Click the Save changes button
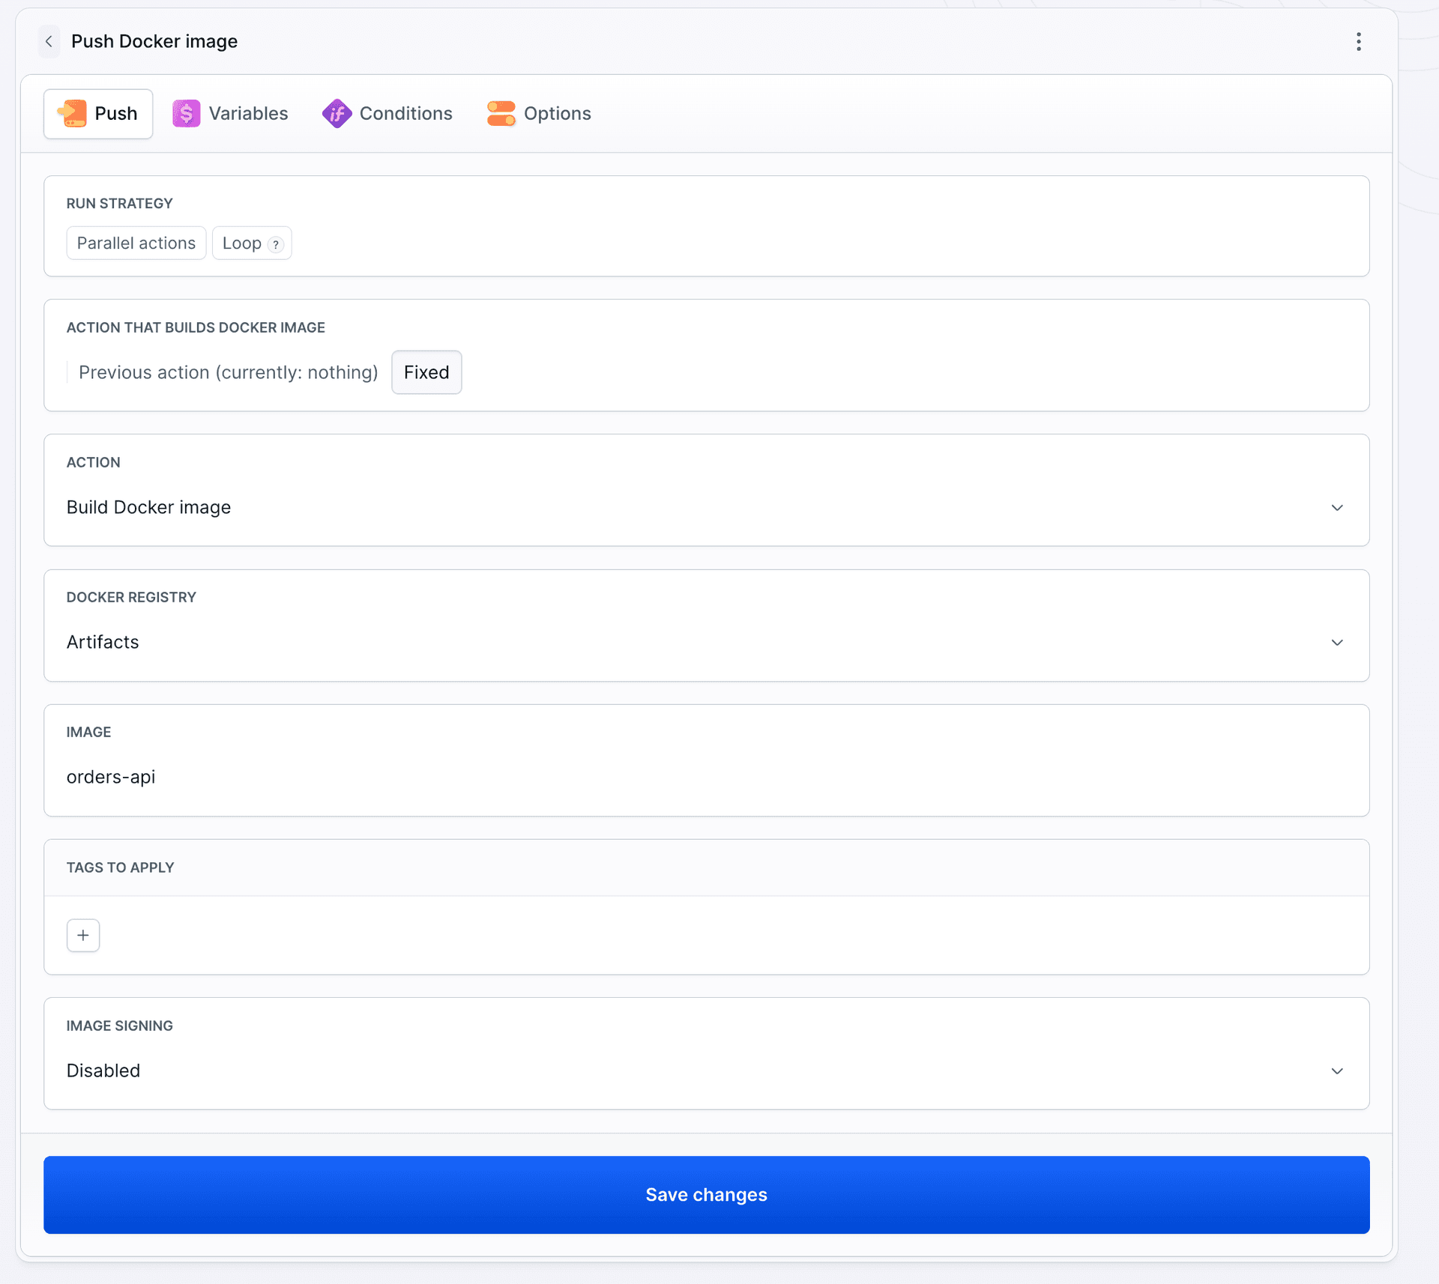1439x1284 pixels. 706,1195
